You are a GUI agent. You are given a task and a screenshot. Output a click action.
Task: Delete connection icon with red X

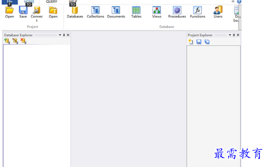pos(23,41)
